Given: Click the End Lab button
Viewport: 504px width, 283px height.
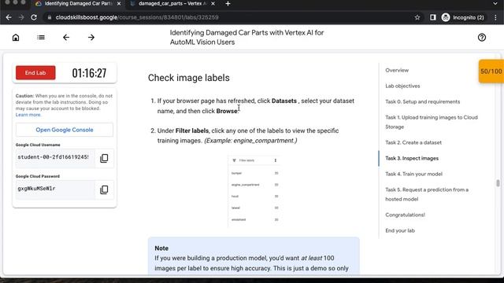Looking at the screenshot, I should coord(35,73).
